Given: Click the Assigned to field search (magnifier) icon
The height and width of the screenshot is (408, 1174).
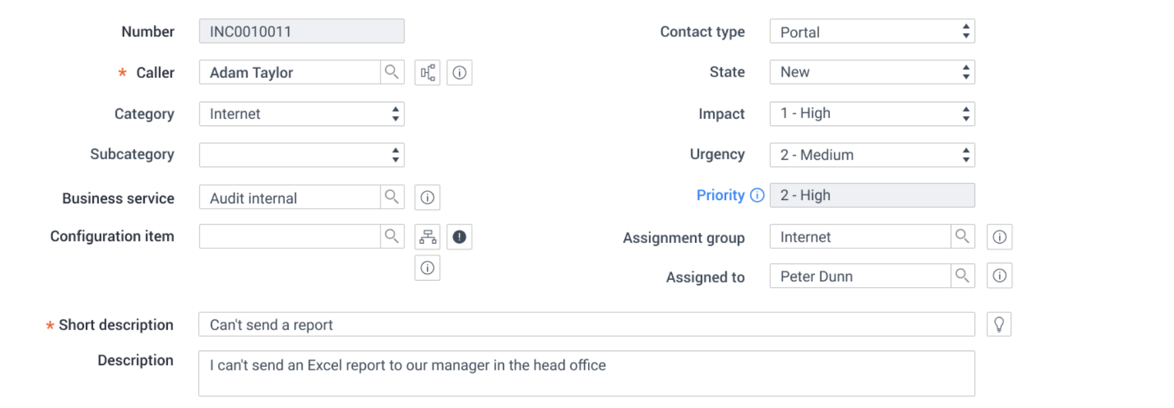Looking at the screenshot, I should [x=963, y=275].
